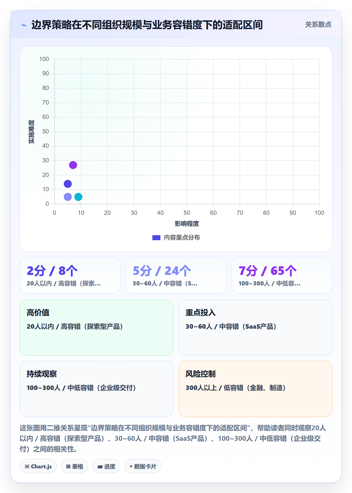
Task: Click the 7分 / 65个 stat value
Action: (268, 271)
